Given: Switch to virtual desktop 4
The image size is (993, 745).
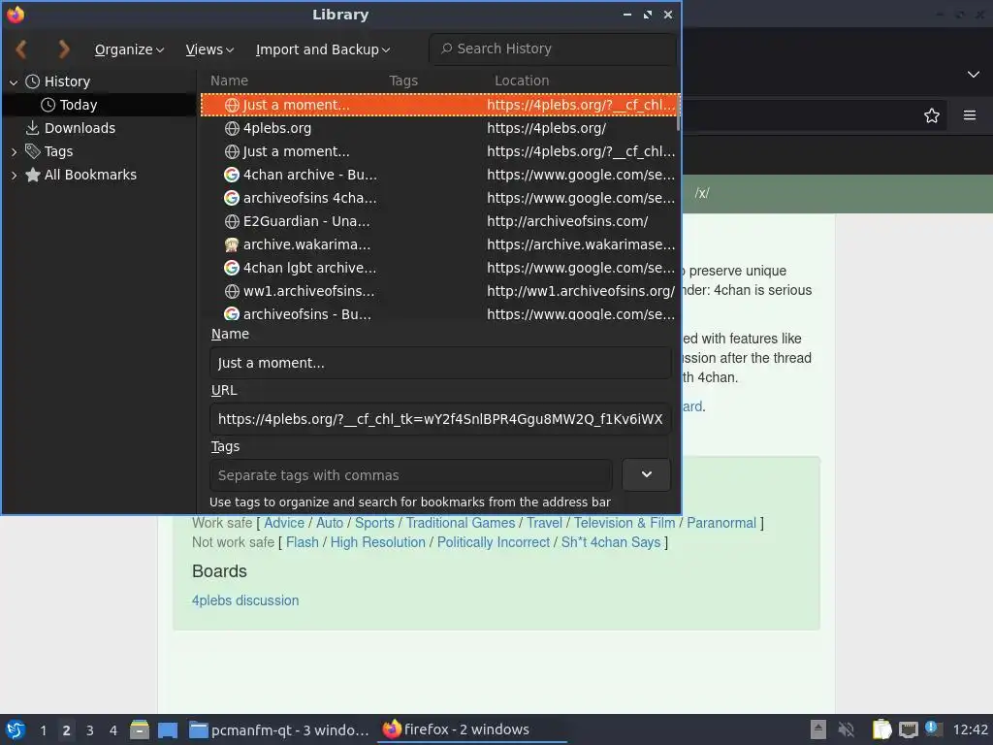Looking at the screenshot, I should tap(113, 730).
